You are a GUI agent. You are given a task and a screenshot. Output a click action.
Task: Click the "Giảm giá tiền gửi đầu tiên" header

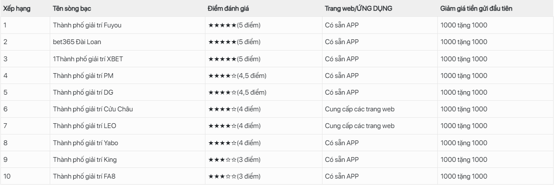476,9
